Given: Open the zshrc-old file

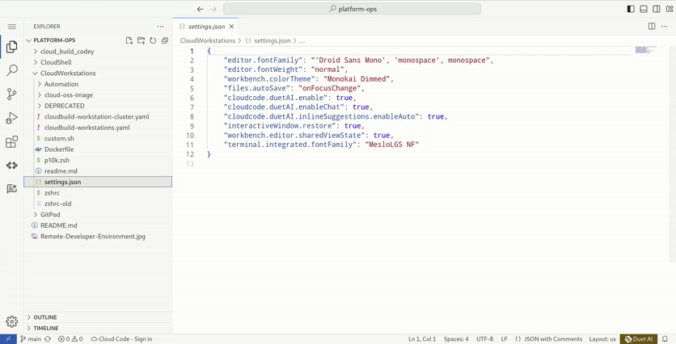Looking at the screenshot, I should click(x=98, y=203).
